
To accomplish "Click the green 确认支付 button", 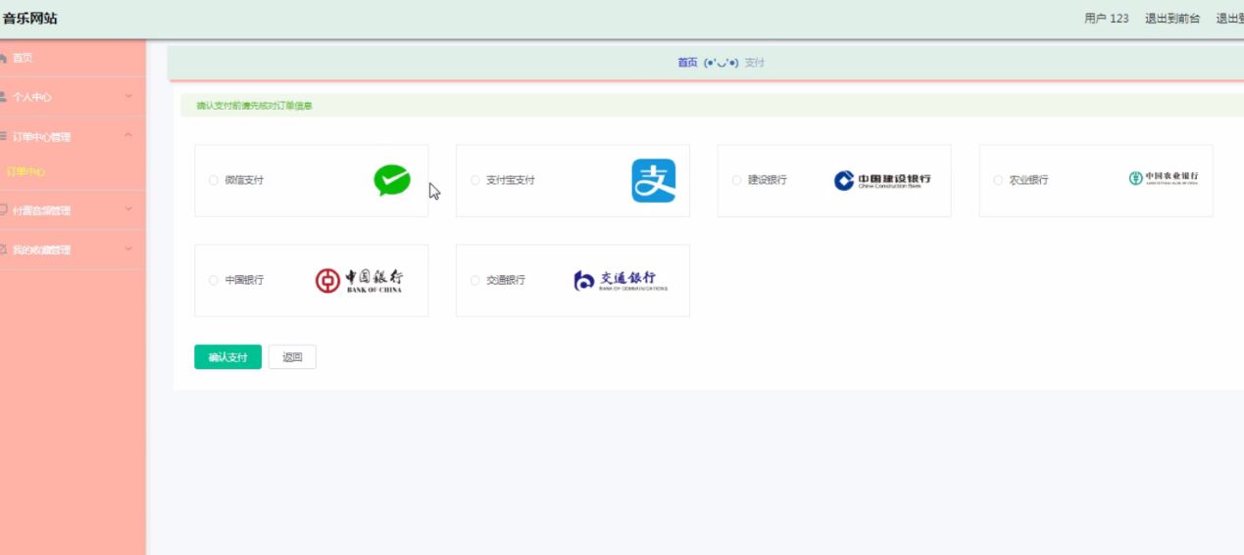I will coord(227,357).
